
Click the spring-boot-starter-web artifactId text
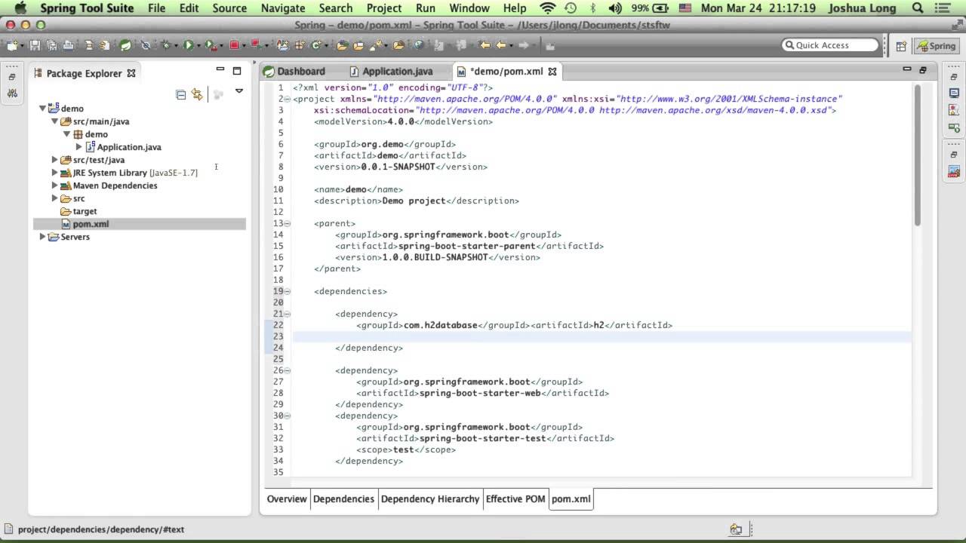(x=478, y=393)
